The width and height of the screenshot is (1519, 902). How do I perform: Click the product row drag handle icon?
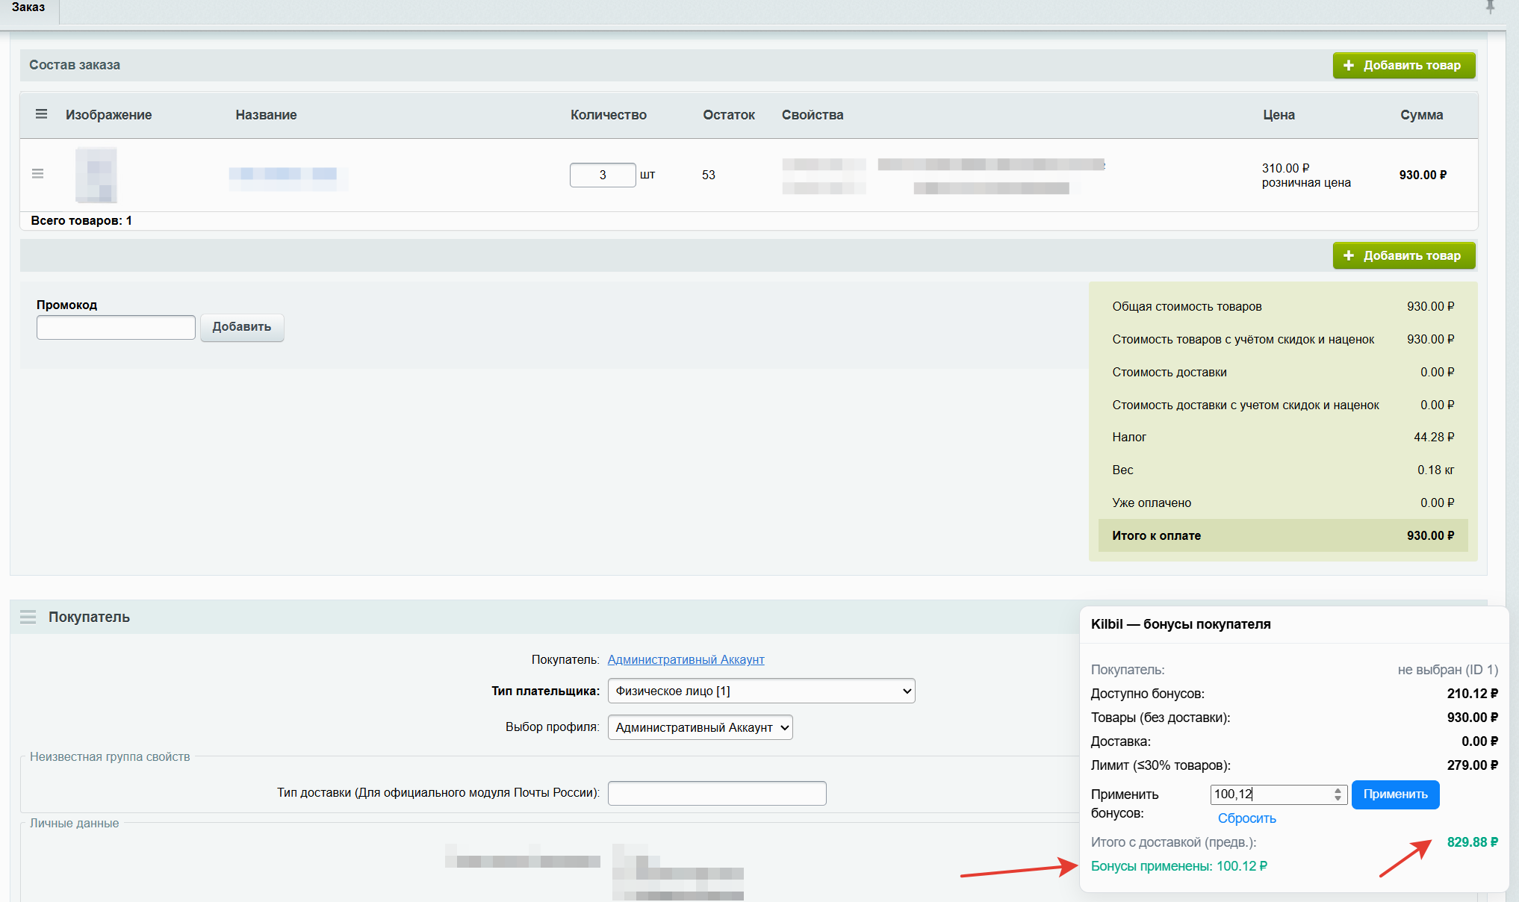pyautogui.click(x=38, y=174)
